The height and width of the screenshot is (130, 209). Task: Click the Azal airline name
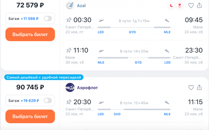click(x=81, y=5)
